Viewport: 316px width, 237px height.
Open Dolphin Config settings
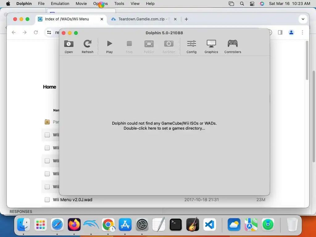click(191, 47)
